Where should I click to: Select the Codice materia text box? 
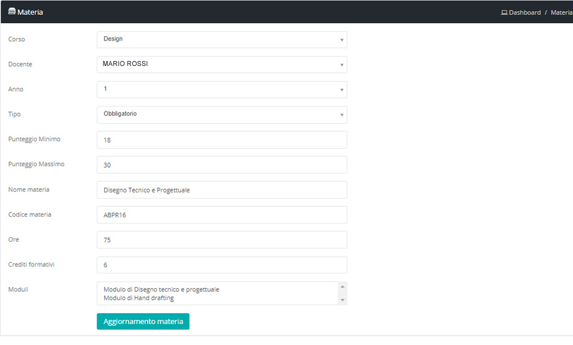(x=221, y=215)
